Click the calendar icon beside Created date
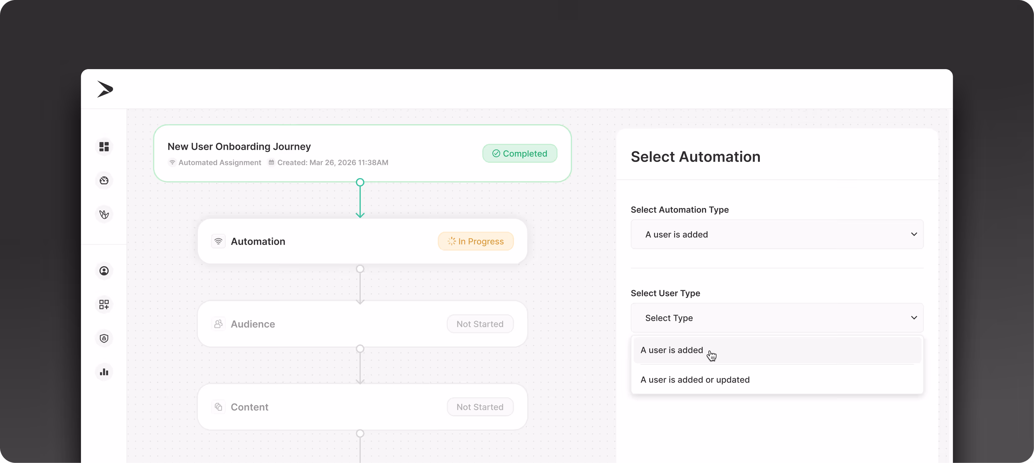Viewport: 1034px width, 463px height. [271, 162]
